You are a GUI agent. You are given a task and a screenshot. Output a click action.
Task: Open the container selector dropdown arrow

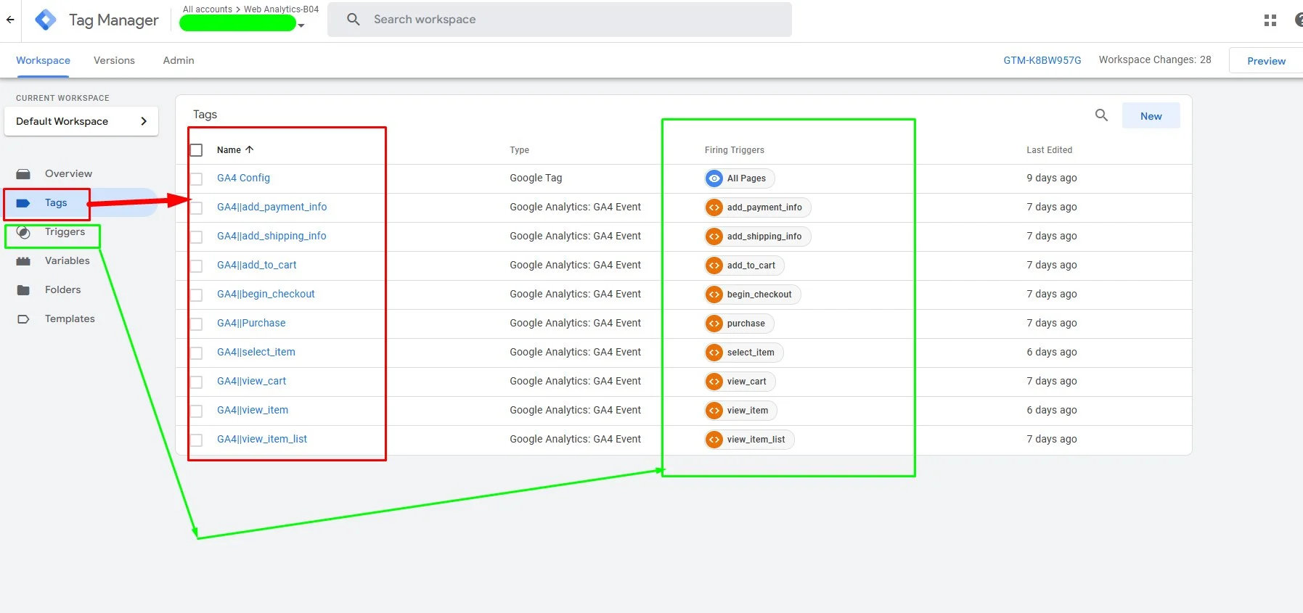tap(301, 25)
